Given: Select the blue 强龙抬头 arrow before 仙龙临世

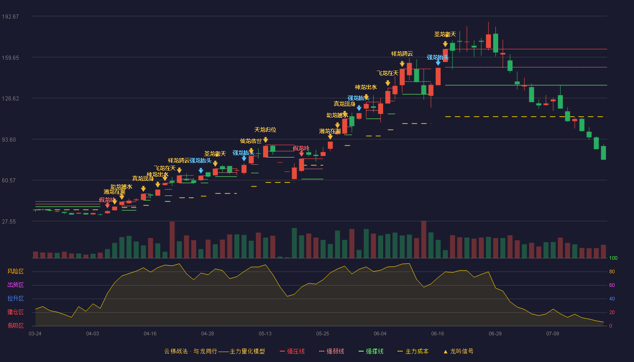Looking at the screenshot, I should coord(244,158).
